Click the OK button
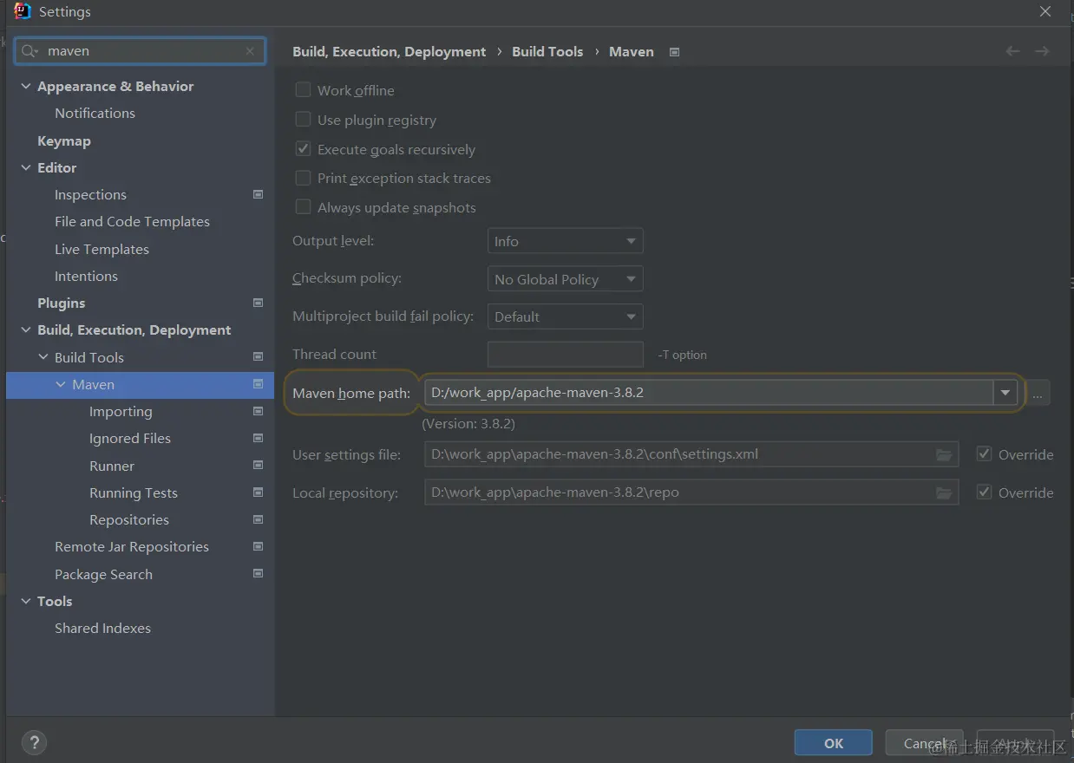The height and width of the screenshot is (763, 1074). (x=834, y=743)
